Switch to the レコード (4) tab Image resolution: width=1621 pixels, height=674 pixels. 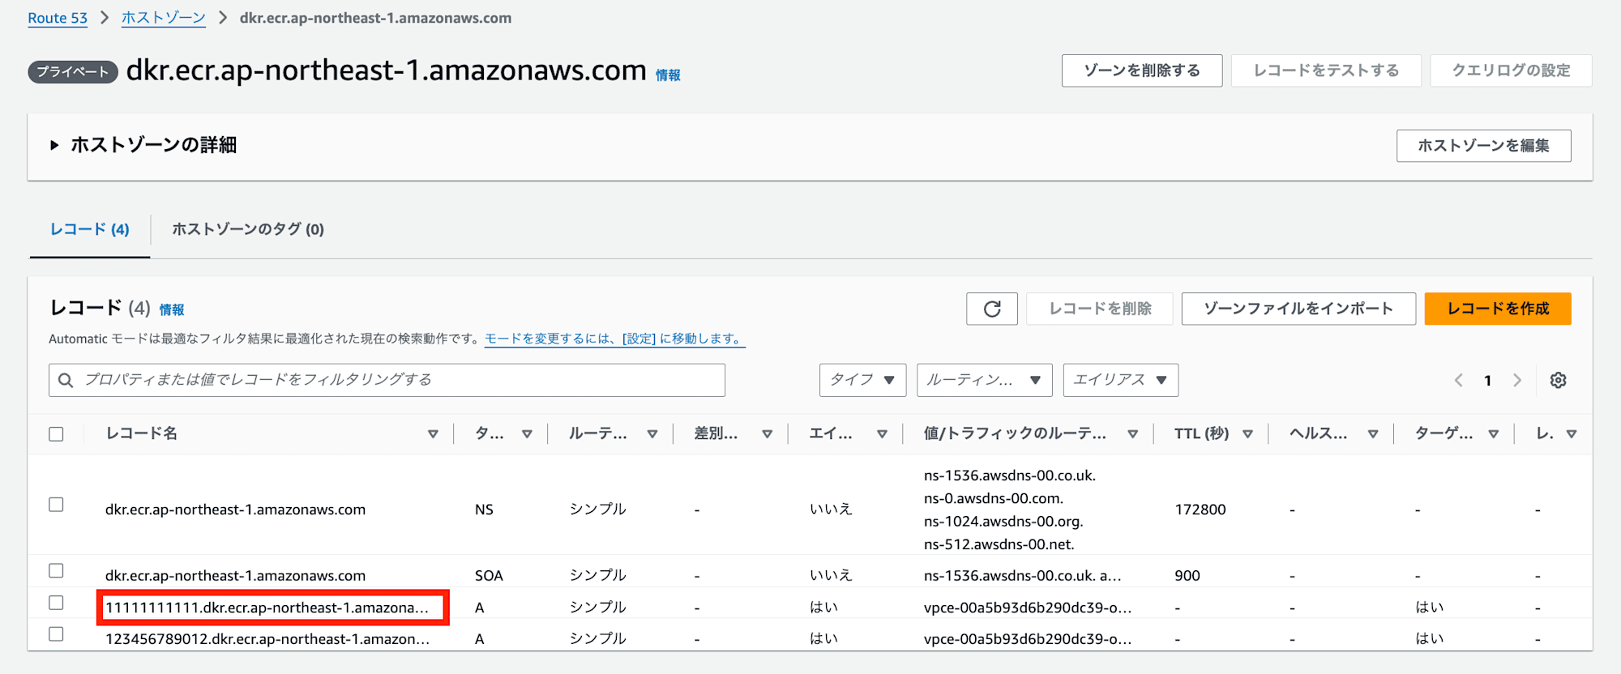[x=89, y=229]
